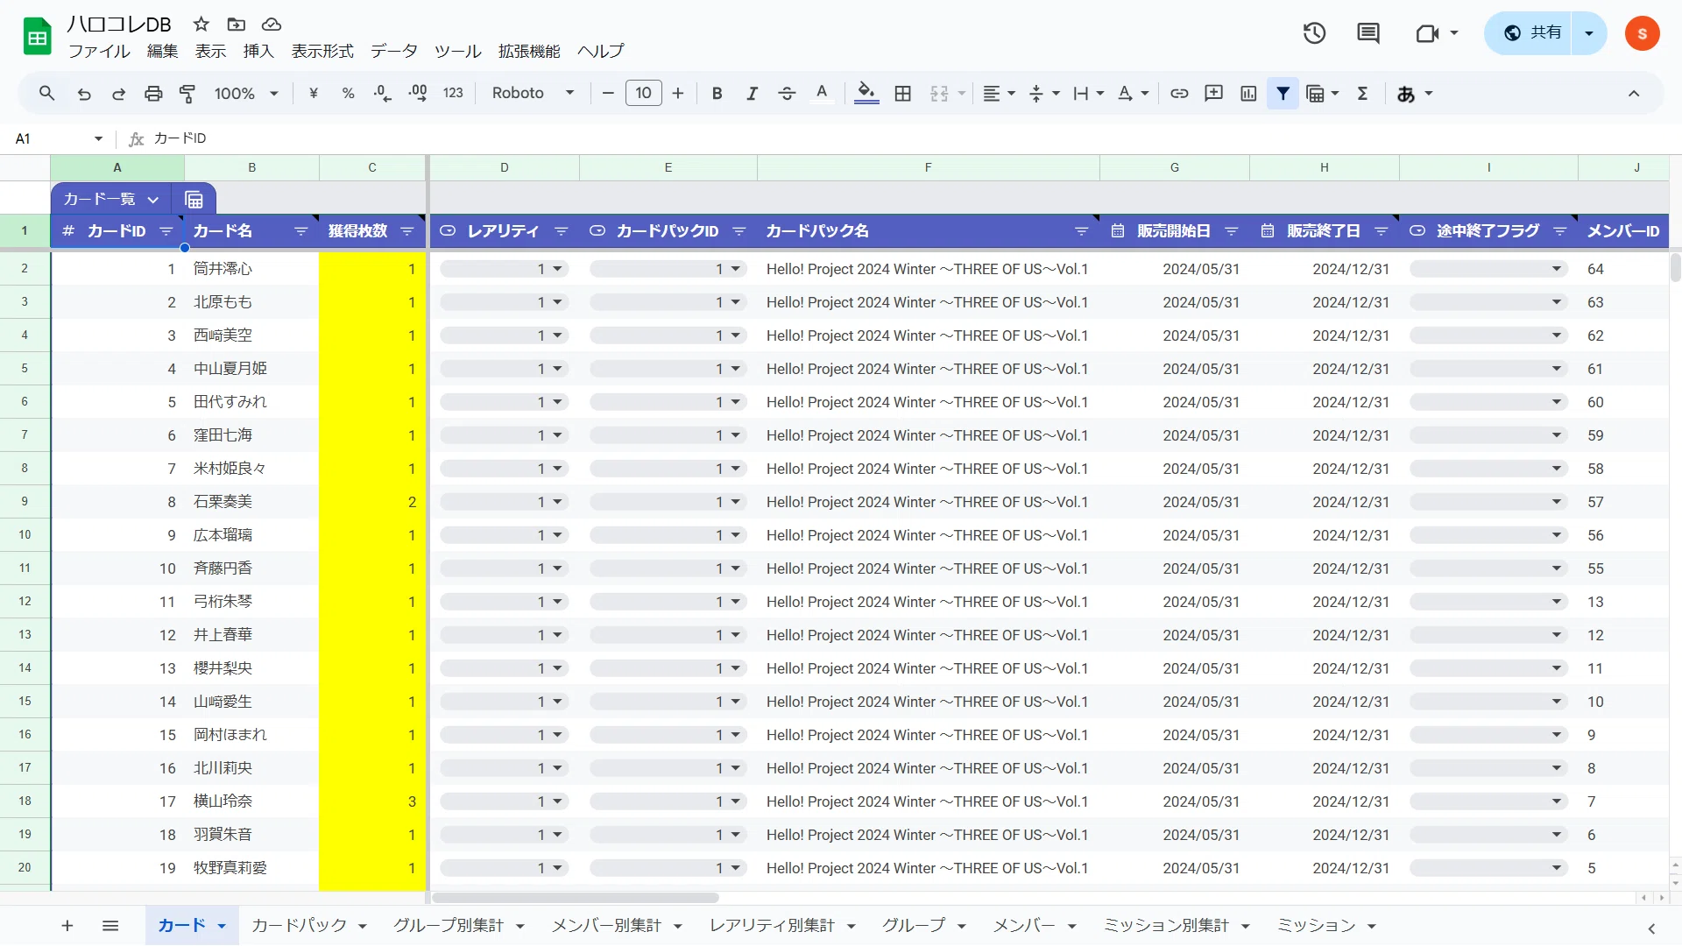
Task: Select row 9 header
Action: coord(25,502)
